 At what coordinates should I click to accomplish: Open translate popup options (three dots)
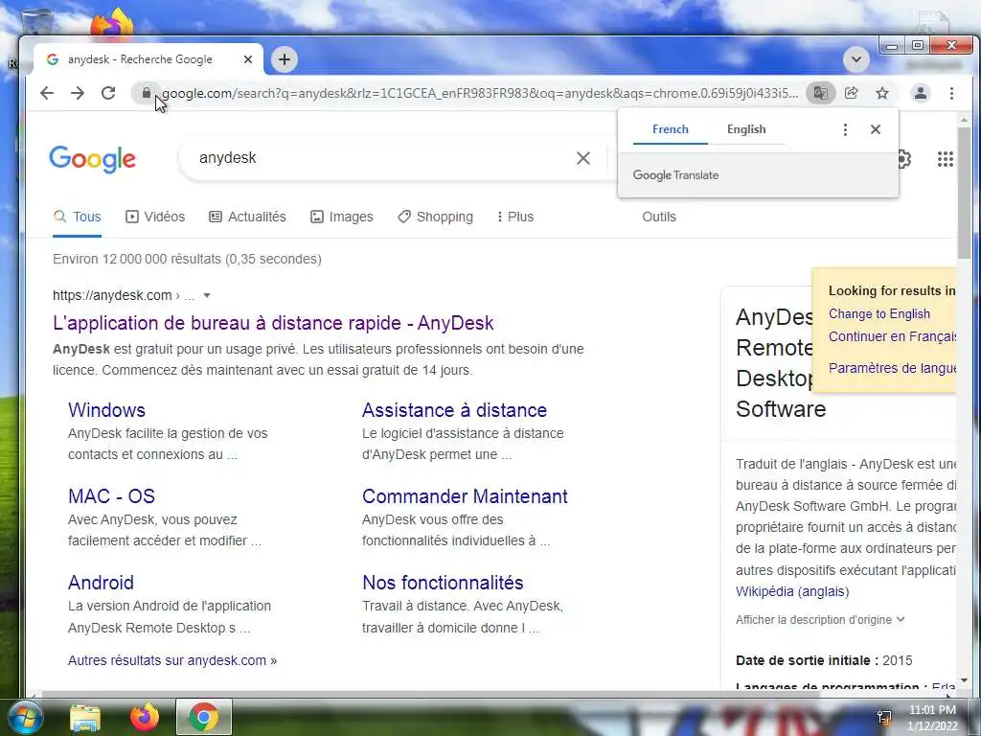[845, 129]
